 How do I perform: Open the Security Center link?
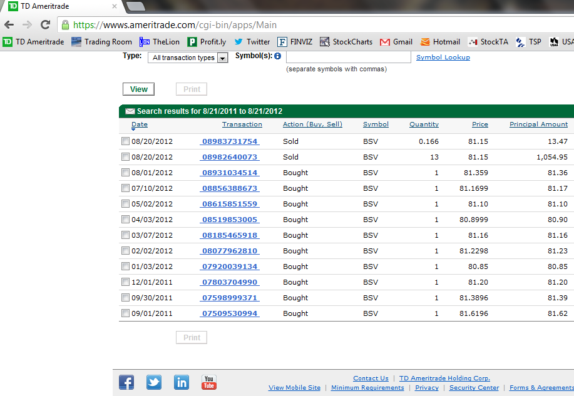(474, 388)
